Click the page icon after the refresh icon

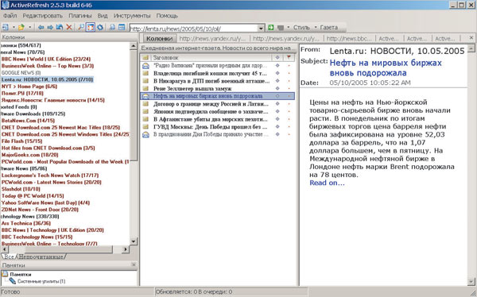click(x=112, y=27)
